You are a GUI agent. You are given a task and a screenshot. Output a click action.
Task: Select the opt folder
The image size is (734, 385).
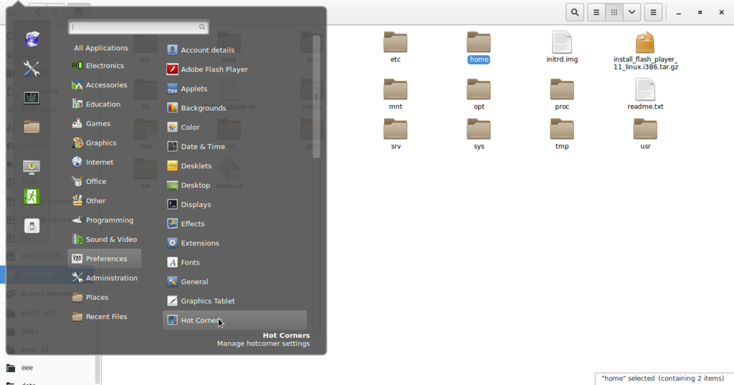(478, 94)
